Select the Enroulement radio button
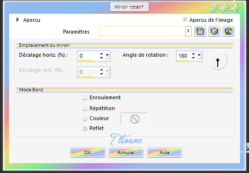This screenshot has width=249, height=173. pos(85,98)
